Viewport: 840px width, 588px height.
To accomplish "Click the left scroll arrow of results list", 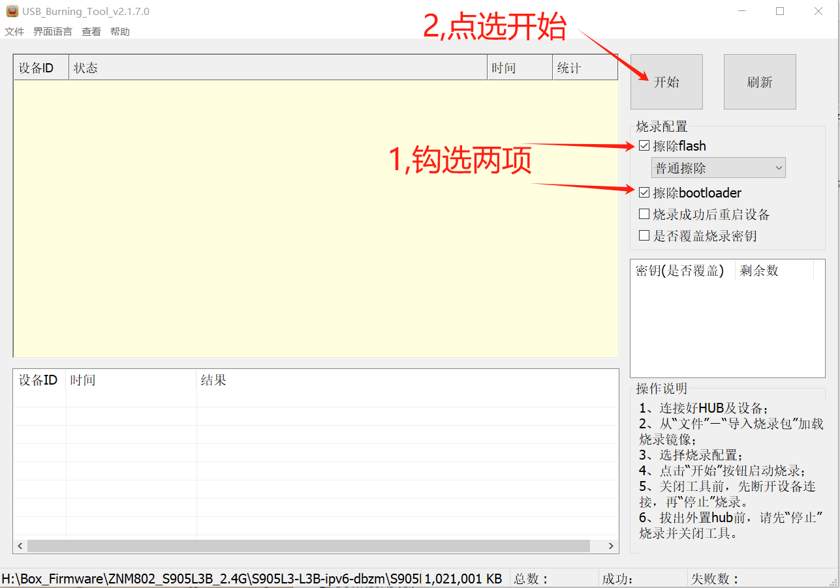I will 20,546.
